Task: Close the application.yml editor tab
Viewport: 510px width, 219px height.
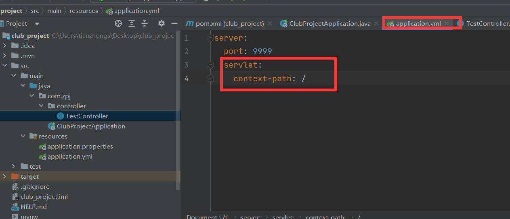Action: [447, 23]
